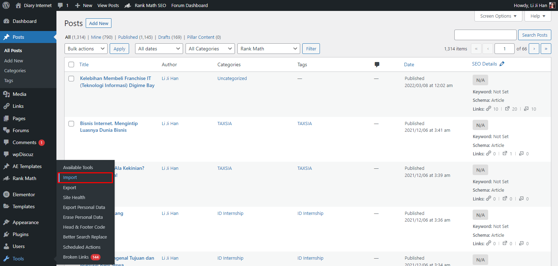Click the Forums icon in sidebar
Image resolution: width=558 pixels, height=266 pixels.
[x=6, y=130]
